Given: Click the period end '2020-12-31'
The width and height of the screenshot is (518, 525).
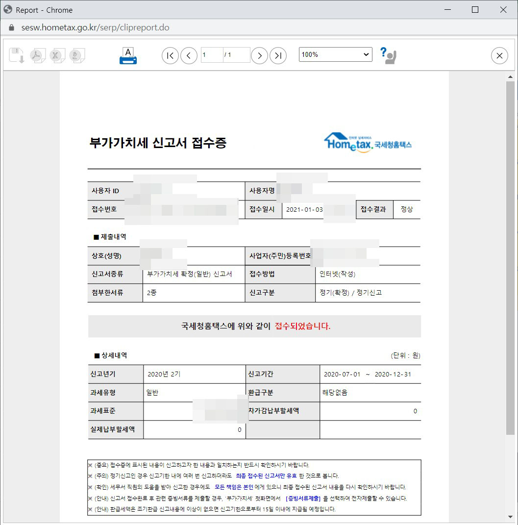Looking at the screenshot, I should [x=393, y=375].
